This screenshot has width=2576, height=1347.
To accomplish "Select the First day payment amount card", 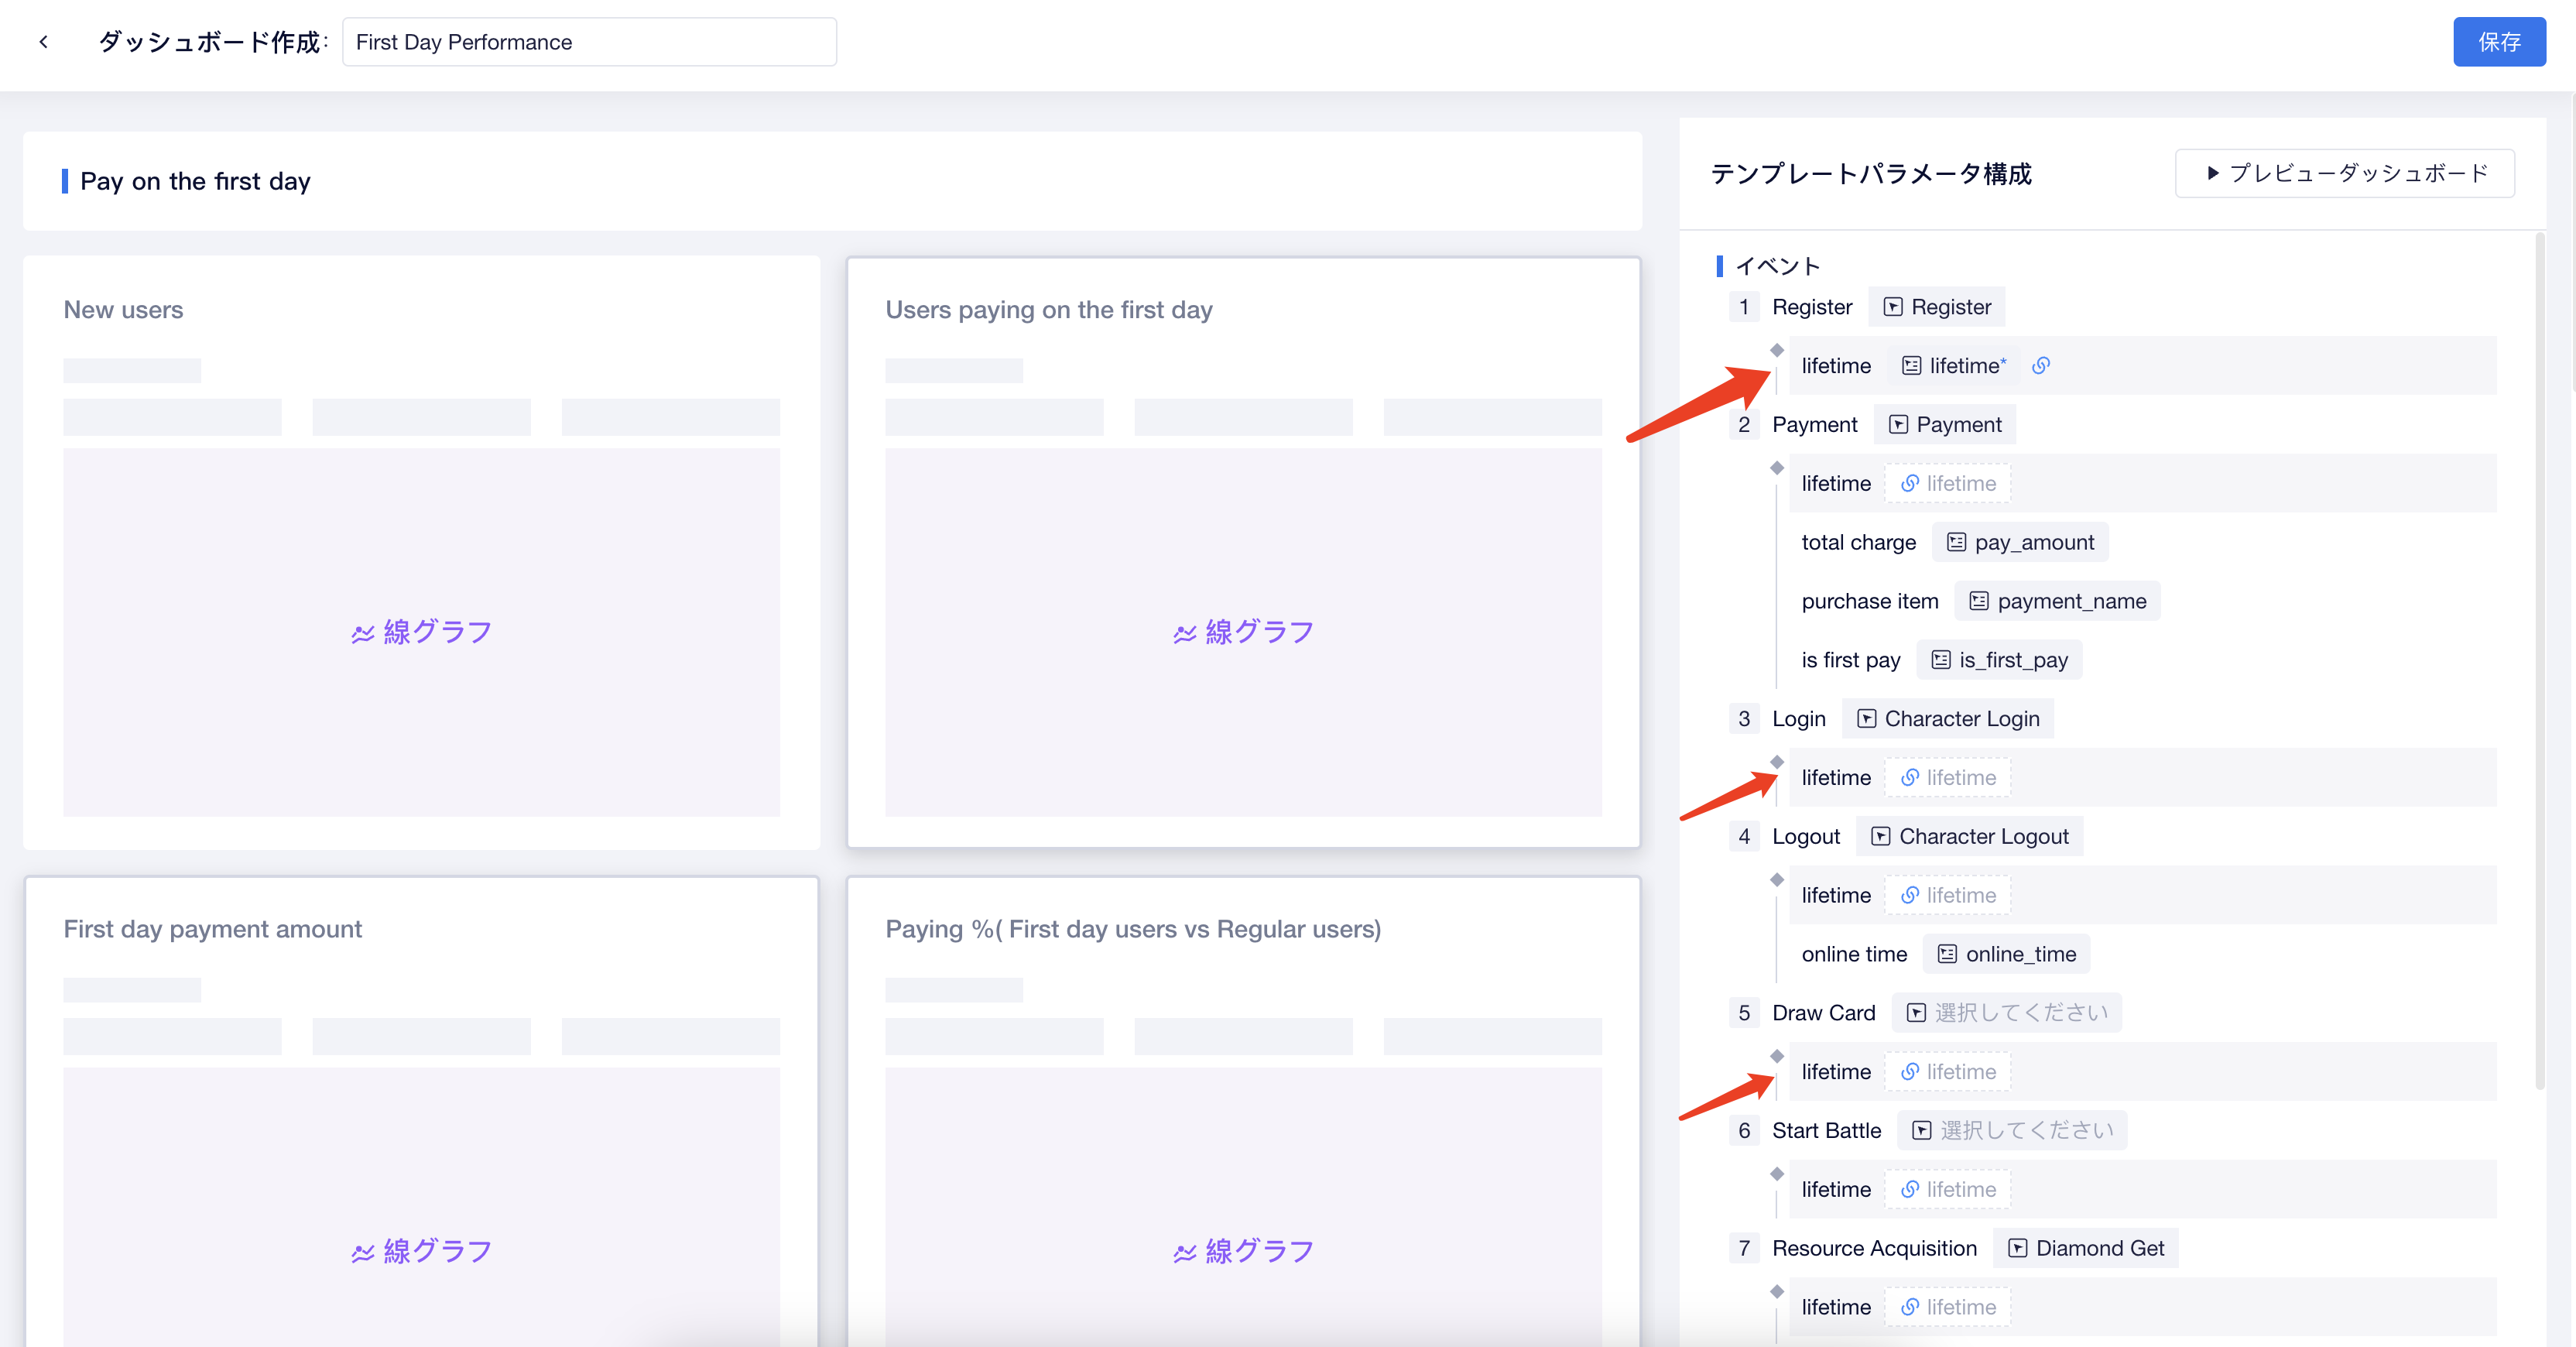I will (x=421, y=1112).
